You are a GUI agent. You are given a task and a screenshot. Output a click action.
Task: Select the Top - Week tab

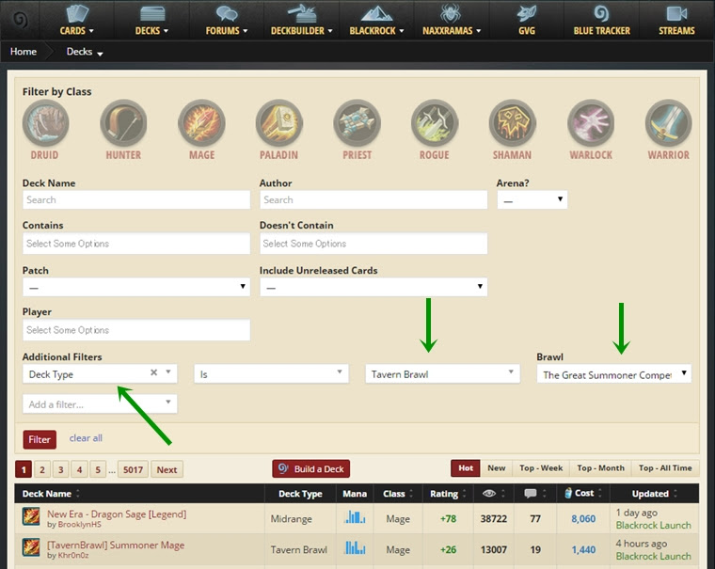pyautogui.click(x=541, y=467)
